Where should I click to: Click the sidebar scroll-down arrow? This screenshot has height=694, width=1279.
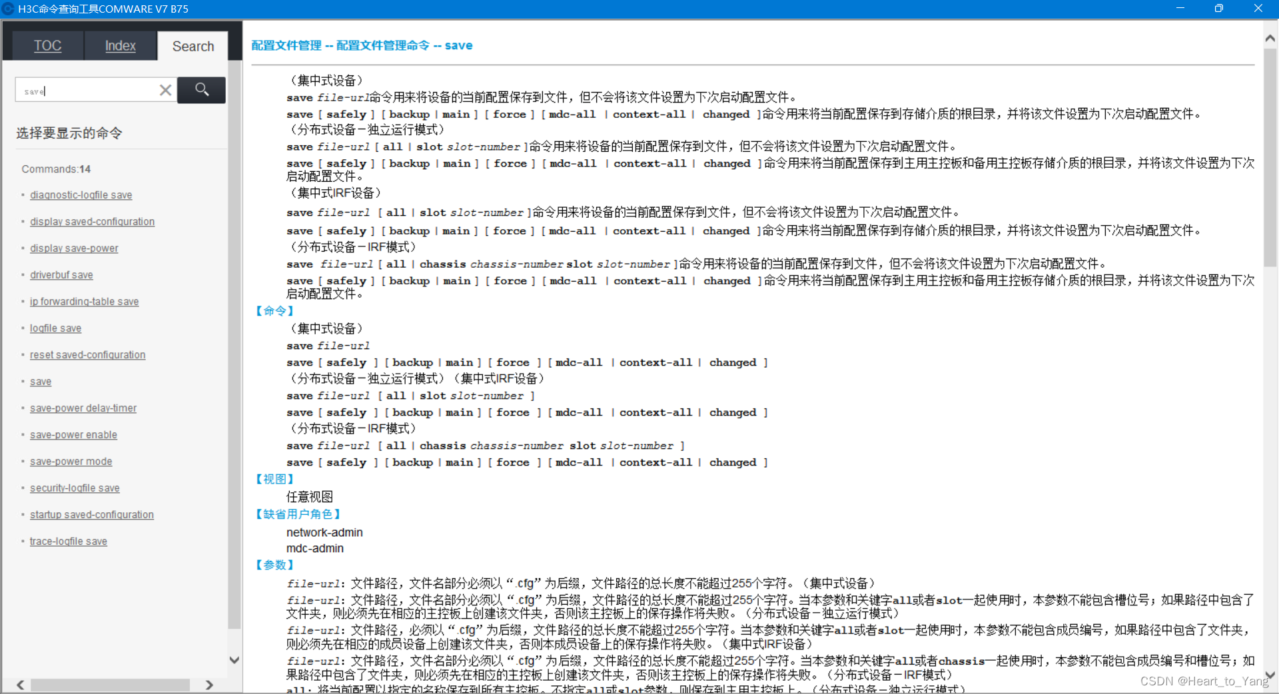coord(234,660)
